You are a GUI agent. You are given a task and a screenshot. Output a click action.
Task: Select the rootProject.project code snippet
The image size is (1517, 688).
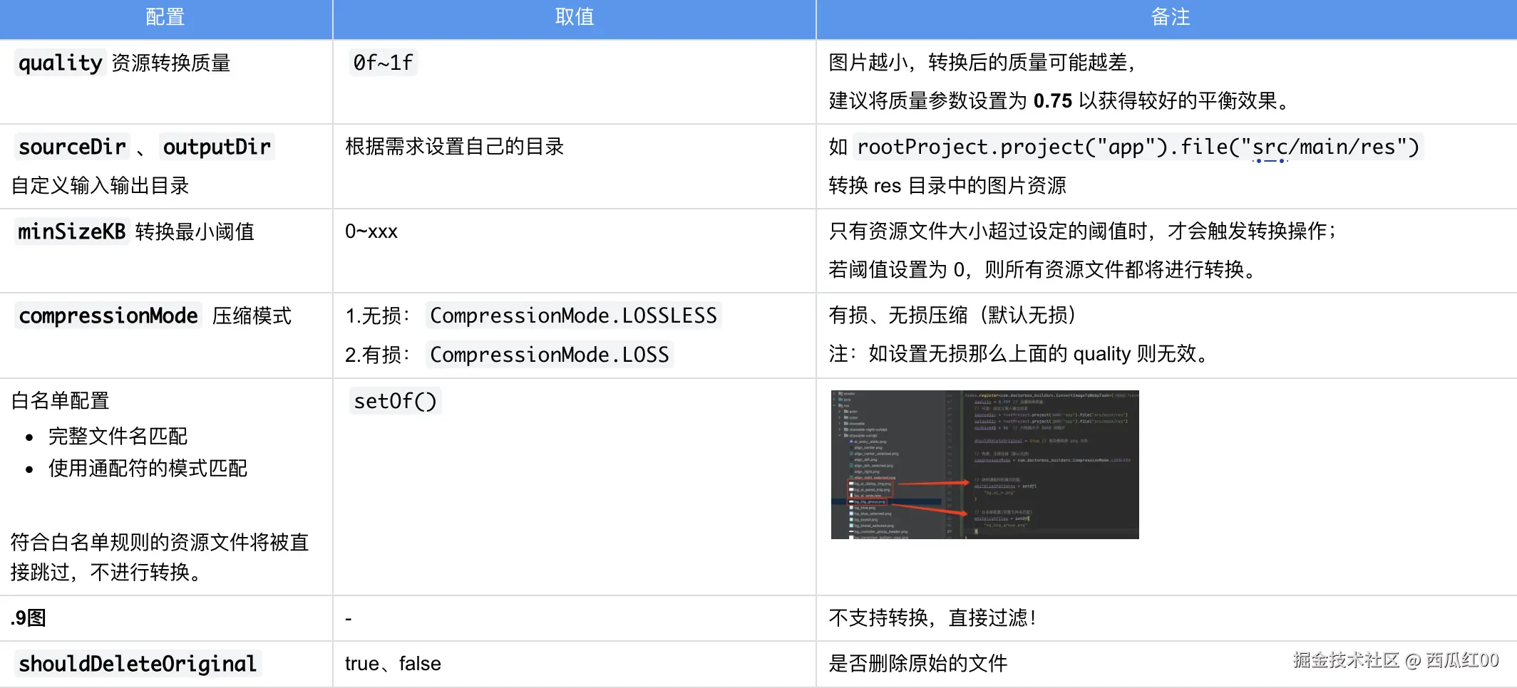point(1138,147)
